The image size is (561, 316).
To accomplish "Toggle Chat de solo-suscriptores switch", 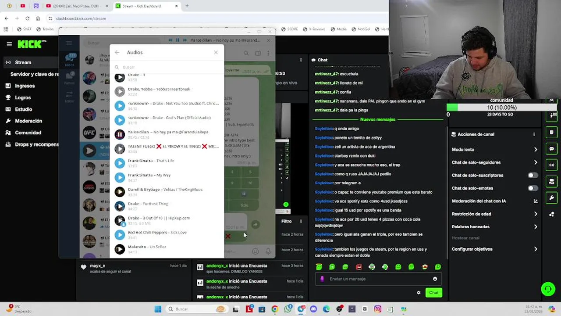I will click(x=533, y=175).
